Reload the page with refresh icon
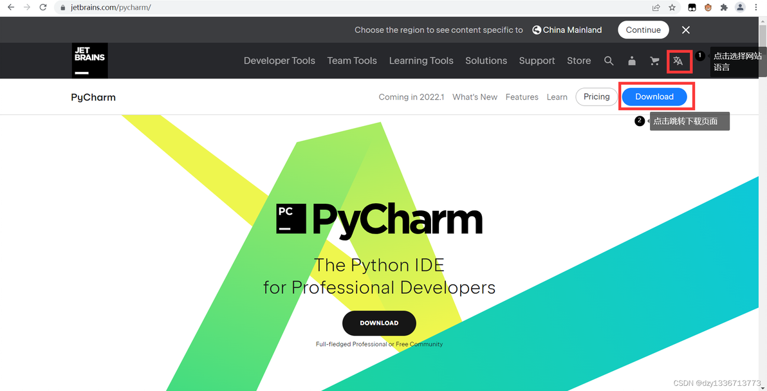Screen dimensions: 767x391 (43, 7)
